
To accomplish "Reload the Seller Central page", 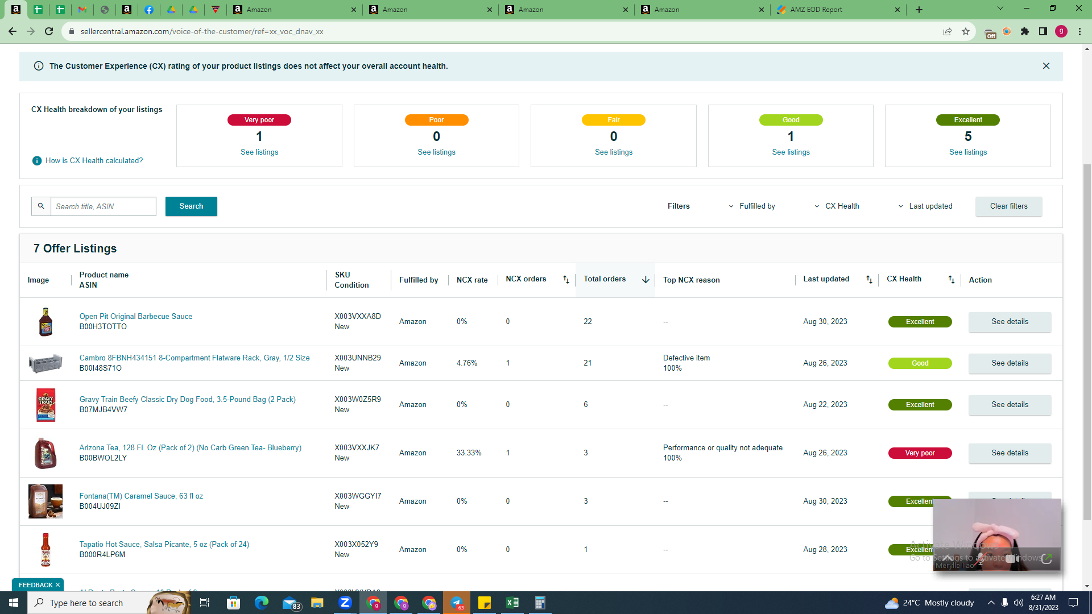I will [x=49, y=31].
